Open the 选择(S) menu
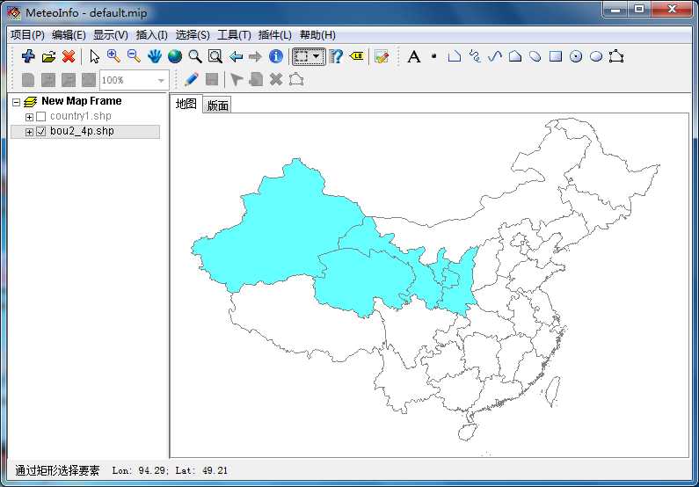 tap(193, 35)
